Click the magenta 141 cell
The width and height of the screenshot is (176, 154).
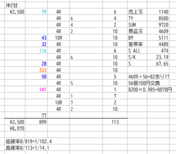(x=43, y=90)
